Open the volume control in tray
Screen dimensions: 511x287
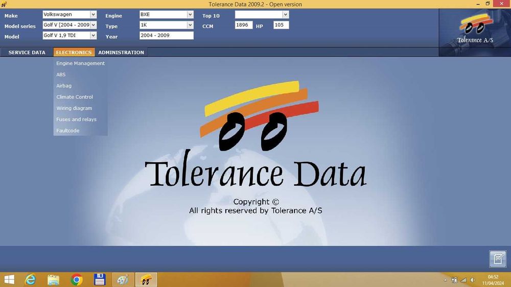coord(473,280)
